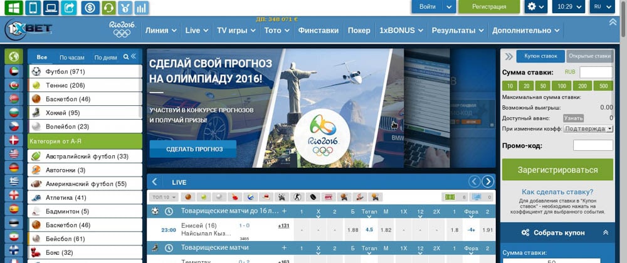627x263 pixels.
Task: Filter live events by hockey puck icon
Action: [x=313, y=197]
